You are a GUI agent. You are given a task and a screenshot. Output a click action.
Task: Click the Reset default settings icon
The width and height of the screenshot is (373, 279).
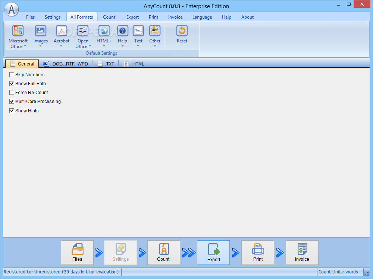tap(182, 31)
